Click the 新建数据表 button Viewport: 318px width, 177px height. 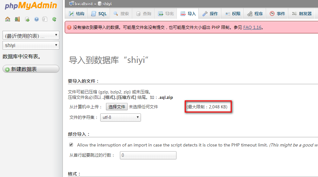(x=31, y=69)
